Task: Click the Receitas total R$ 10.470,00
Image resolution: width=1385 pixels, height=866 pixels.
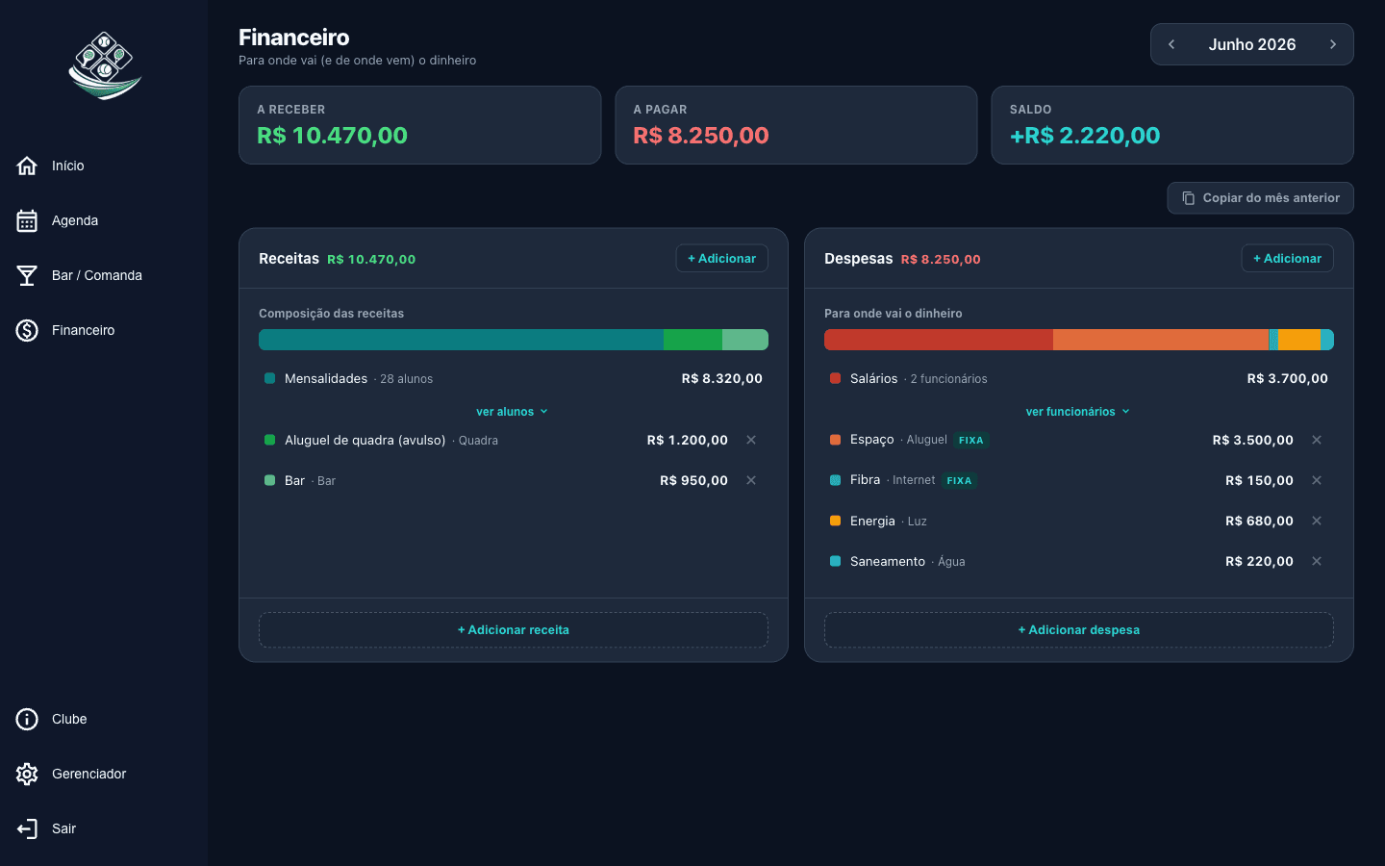Action: 371,259
